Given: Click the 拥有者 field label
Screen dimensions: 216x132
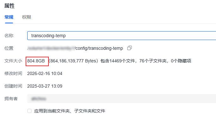Looking at the screenshot, I should 11,99.
